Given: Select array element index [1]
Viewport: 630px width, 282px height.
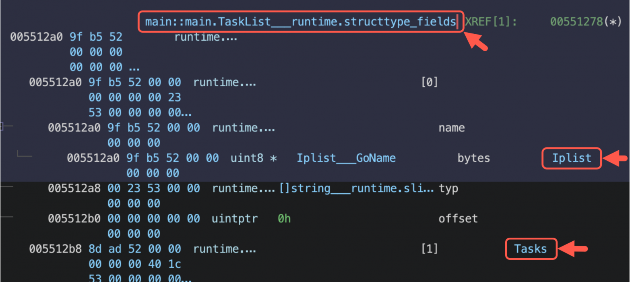Looking at the screenshot, I should (429, 249).
